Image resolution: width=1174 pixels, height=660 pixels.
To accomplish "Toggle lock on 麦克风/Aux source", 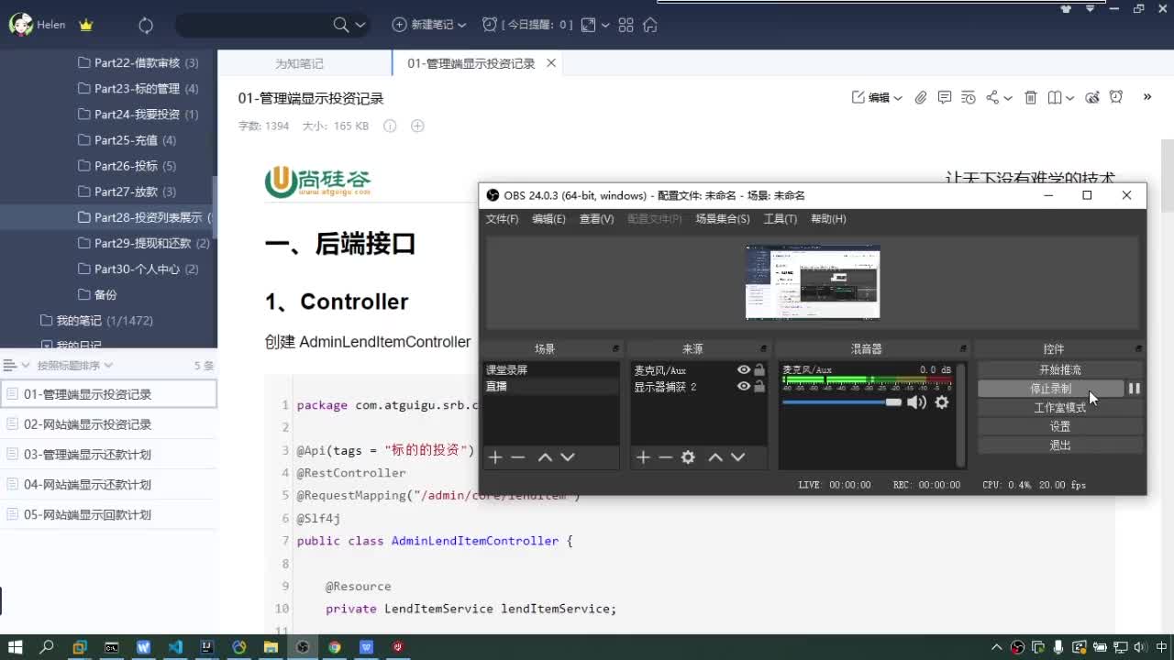I will (x=759, y=370).
